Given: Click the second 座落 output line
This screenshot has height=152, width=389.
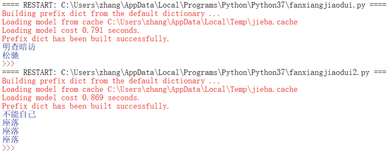Looking at the screenshot, I should point(11,131).
